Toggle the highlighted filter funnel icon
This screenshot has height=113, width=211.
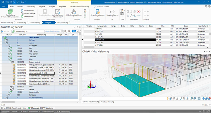click(122, 14)
